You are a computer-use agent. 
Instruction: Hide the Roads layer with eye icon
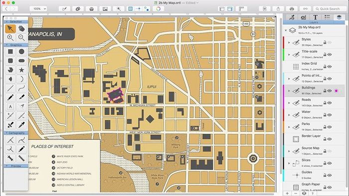point(330,103)
